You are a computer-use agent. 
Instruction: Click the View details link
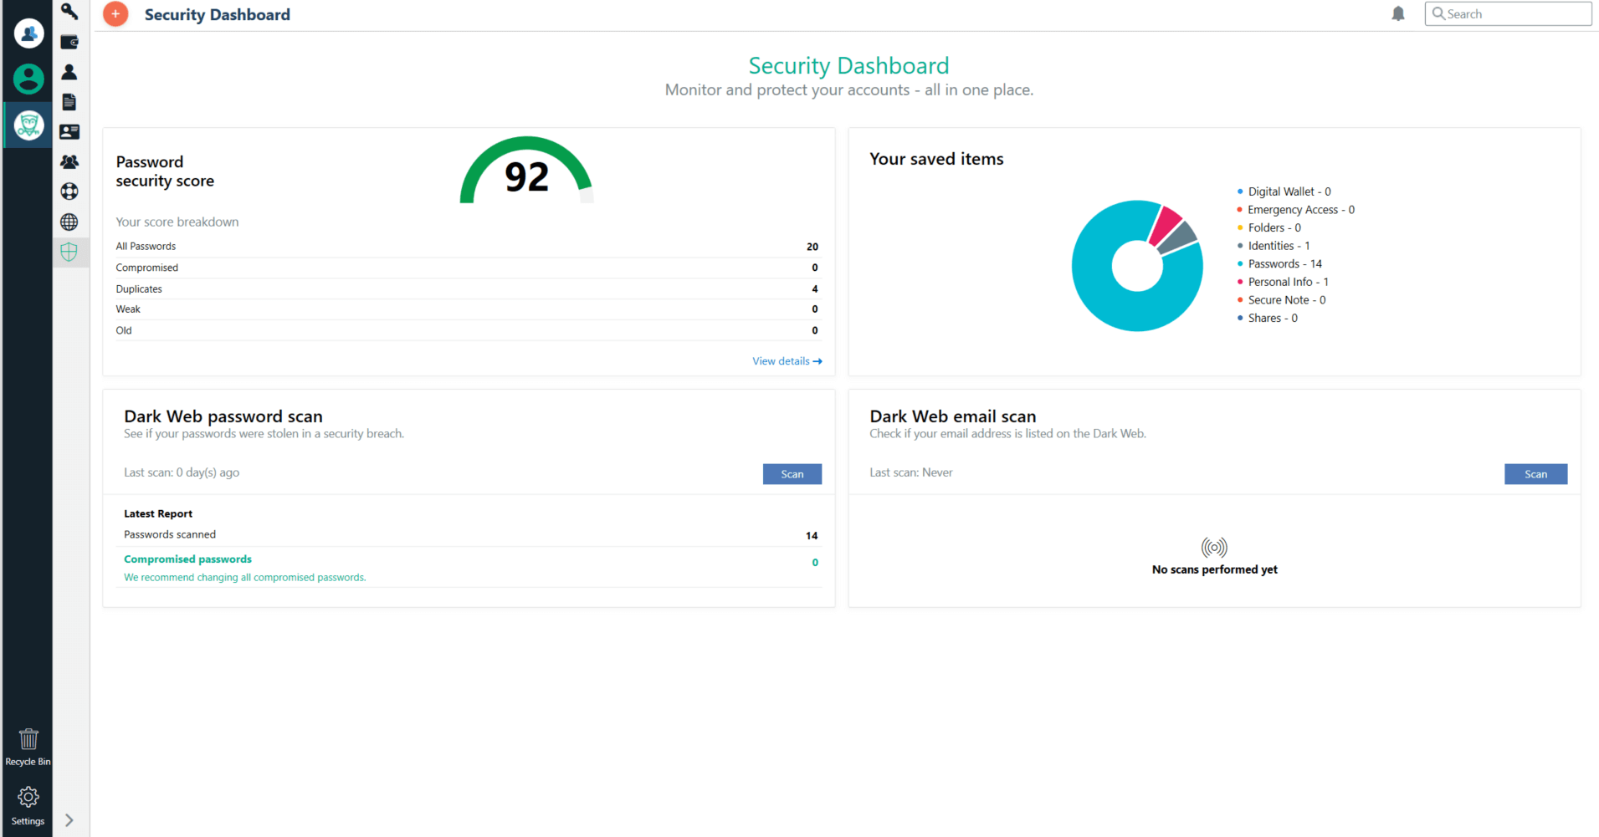787,361
